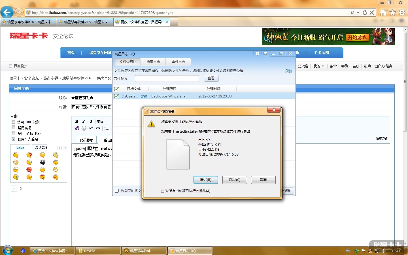This screenshot has width=408, height=255.
Task: Go back using browser back arrow
Action: [x=7, y=12]
